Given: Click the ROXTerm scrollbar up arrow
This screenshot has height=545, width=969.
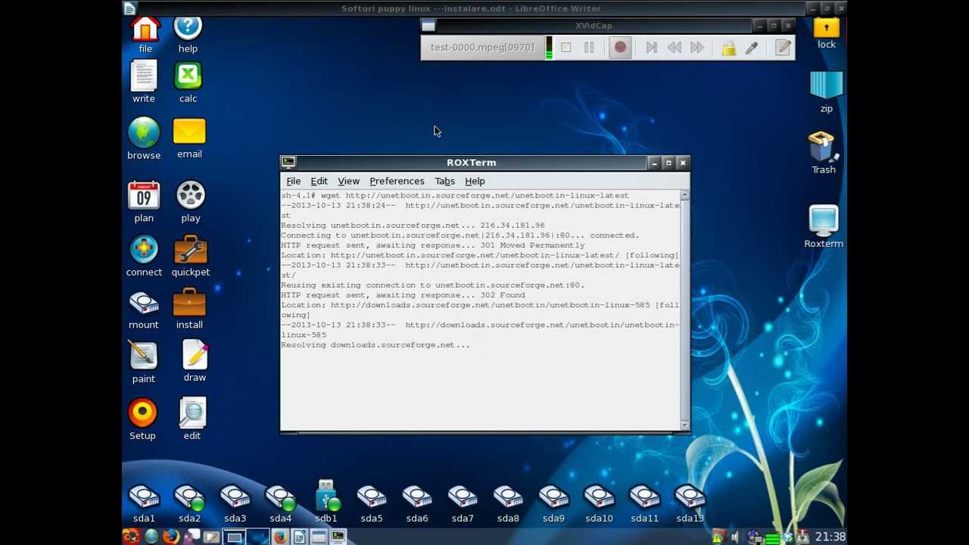Looking at the screenshot, I should [x=684, y=195].
